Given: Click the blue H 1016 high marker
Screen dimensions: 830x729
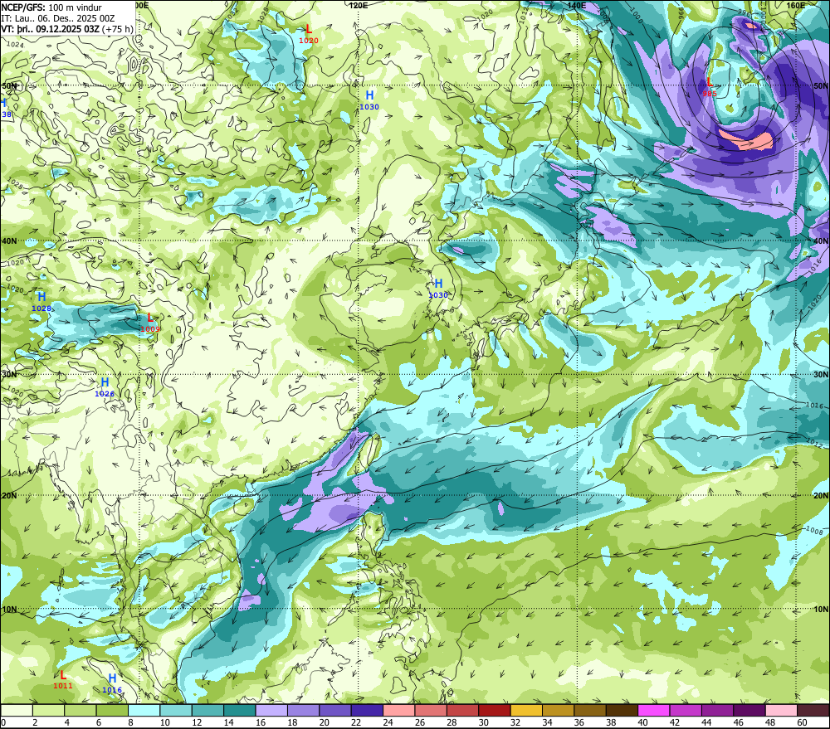Looking at the screenshot, I should [x=112, y=683].
